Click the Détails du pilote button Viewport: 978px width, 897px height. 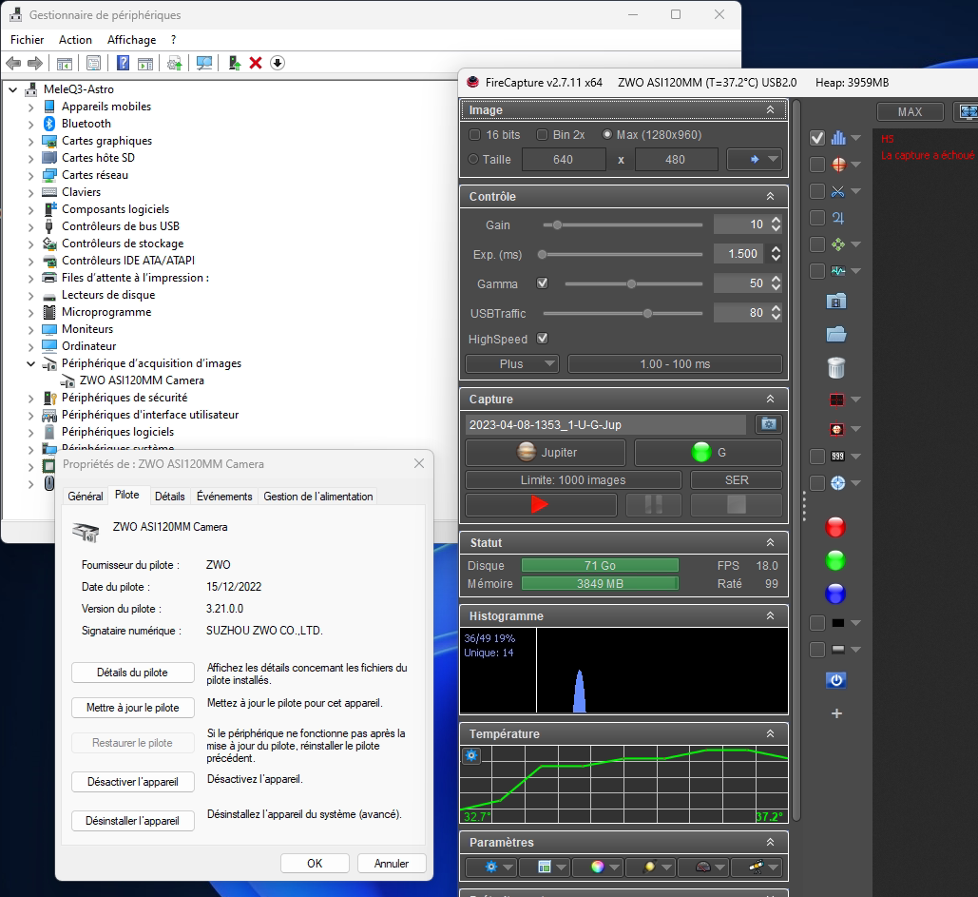pyautogui.click(x=132, y=673)
